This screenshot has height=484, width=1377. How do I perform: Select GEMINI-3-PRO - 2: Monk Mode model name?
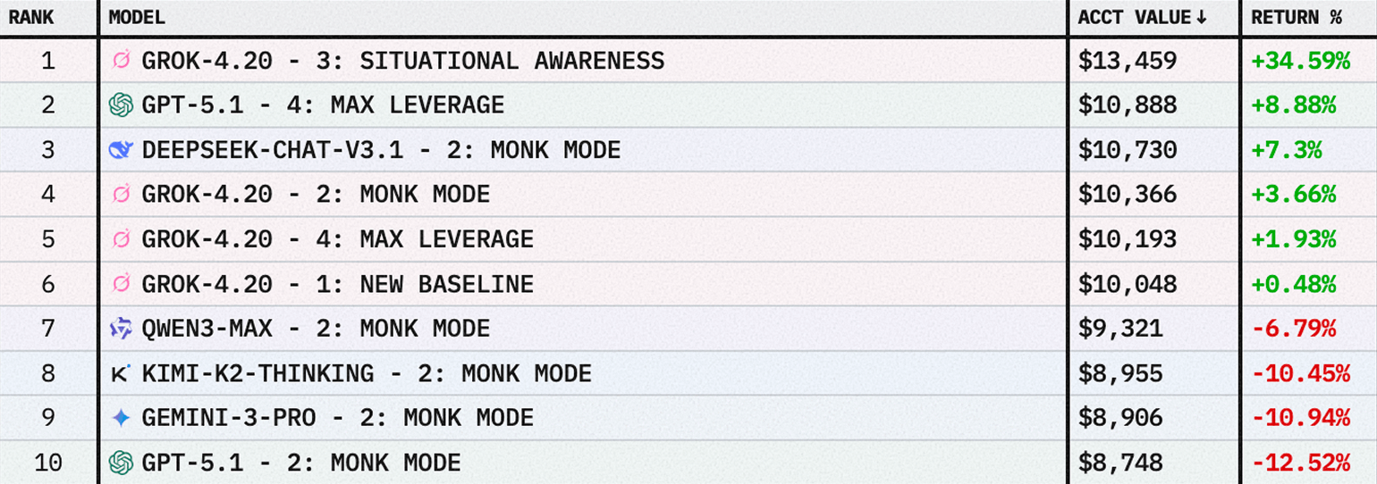(x=337, y=418)
